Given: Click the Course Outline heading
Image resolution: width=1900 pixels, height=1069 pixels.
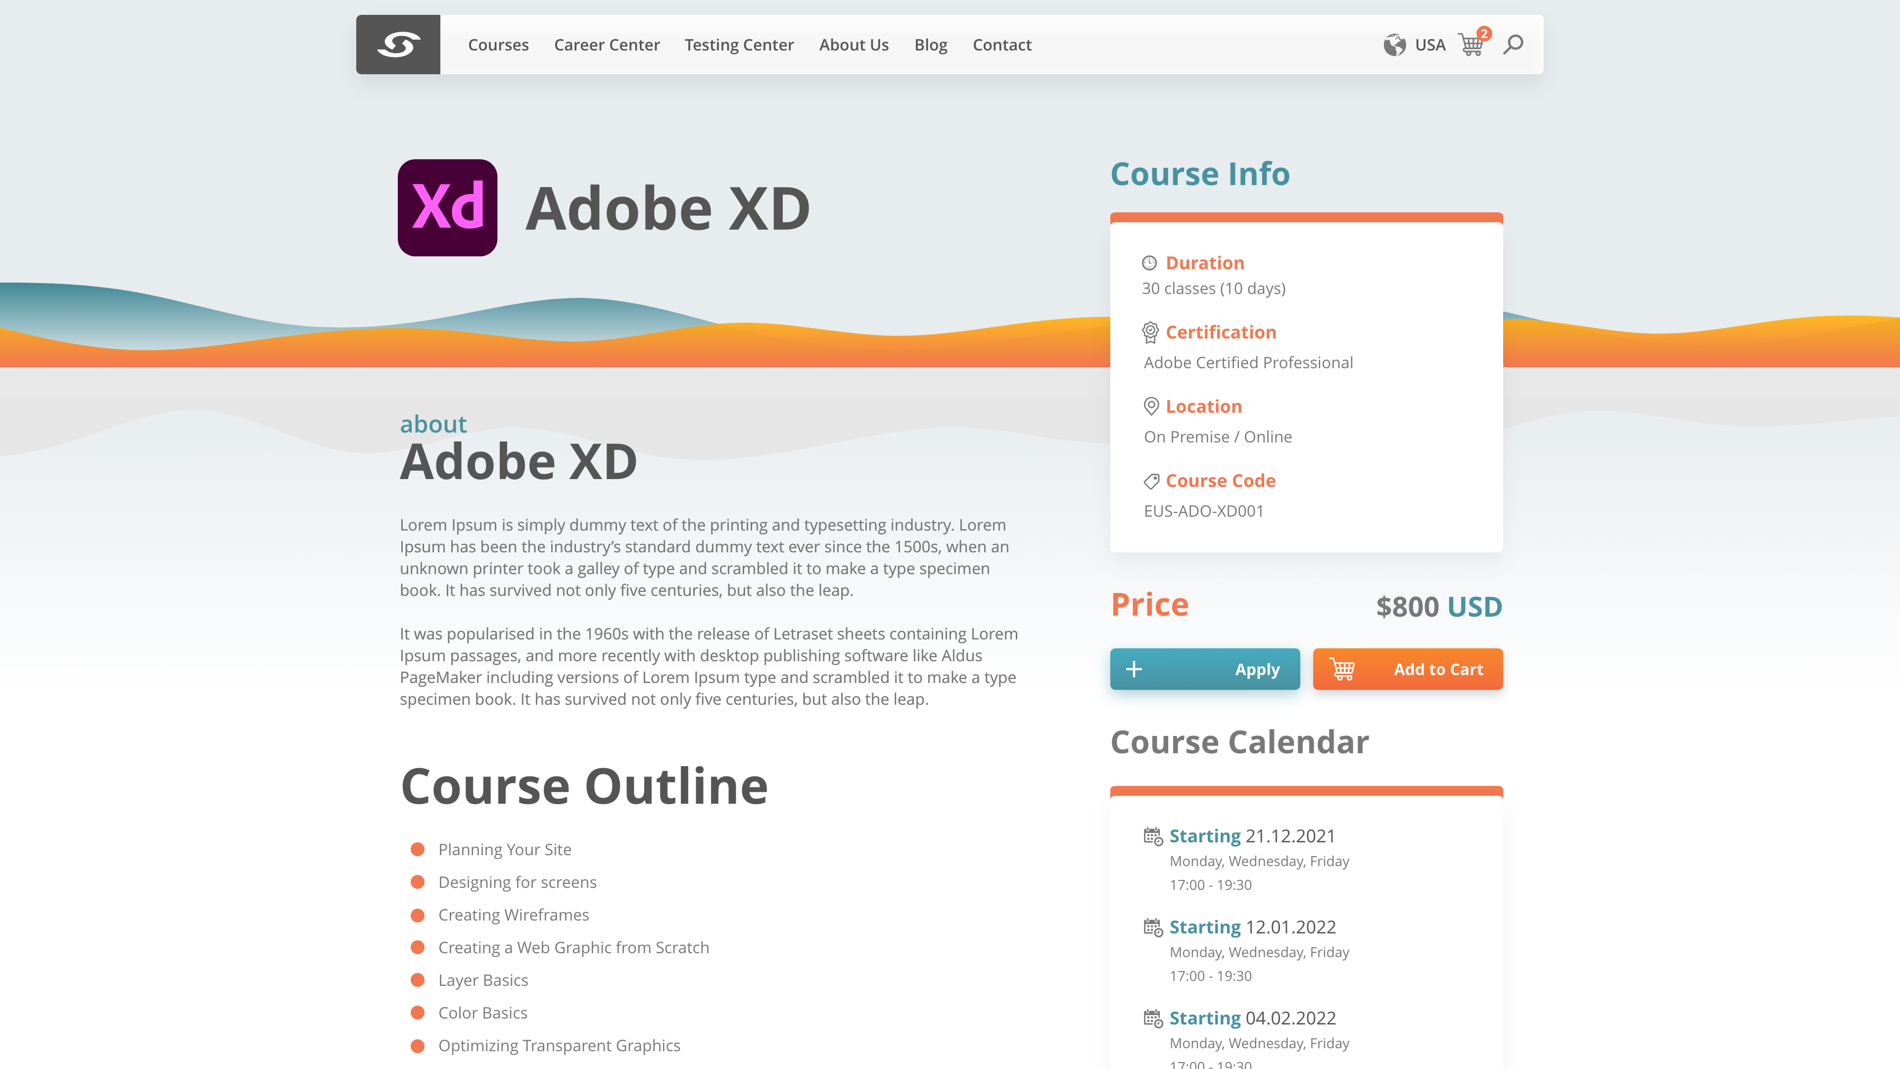Looking at the screenshot, I should 584,786.
